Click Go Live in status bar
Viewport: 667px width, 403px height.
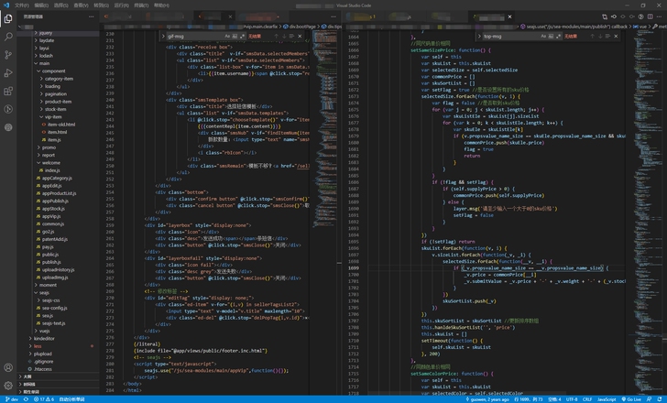coord(631,399)
